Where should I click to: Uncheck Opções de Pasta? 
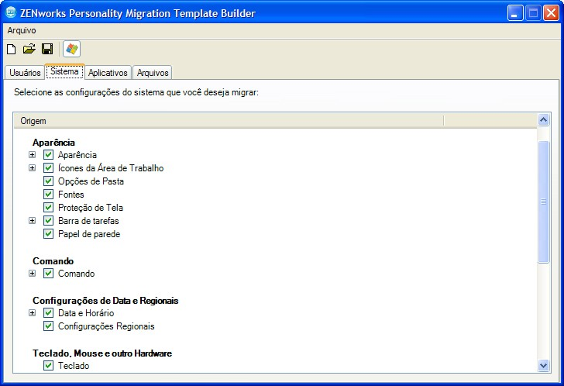click(48, 181)
